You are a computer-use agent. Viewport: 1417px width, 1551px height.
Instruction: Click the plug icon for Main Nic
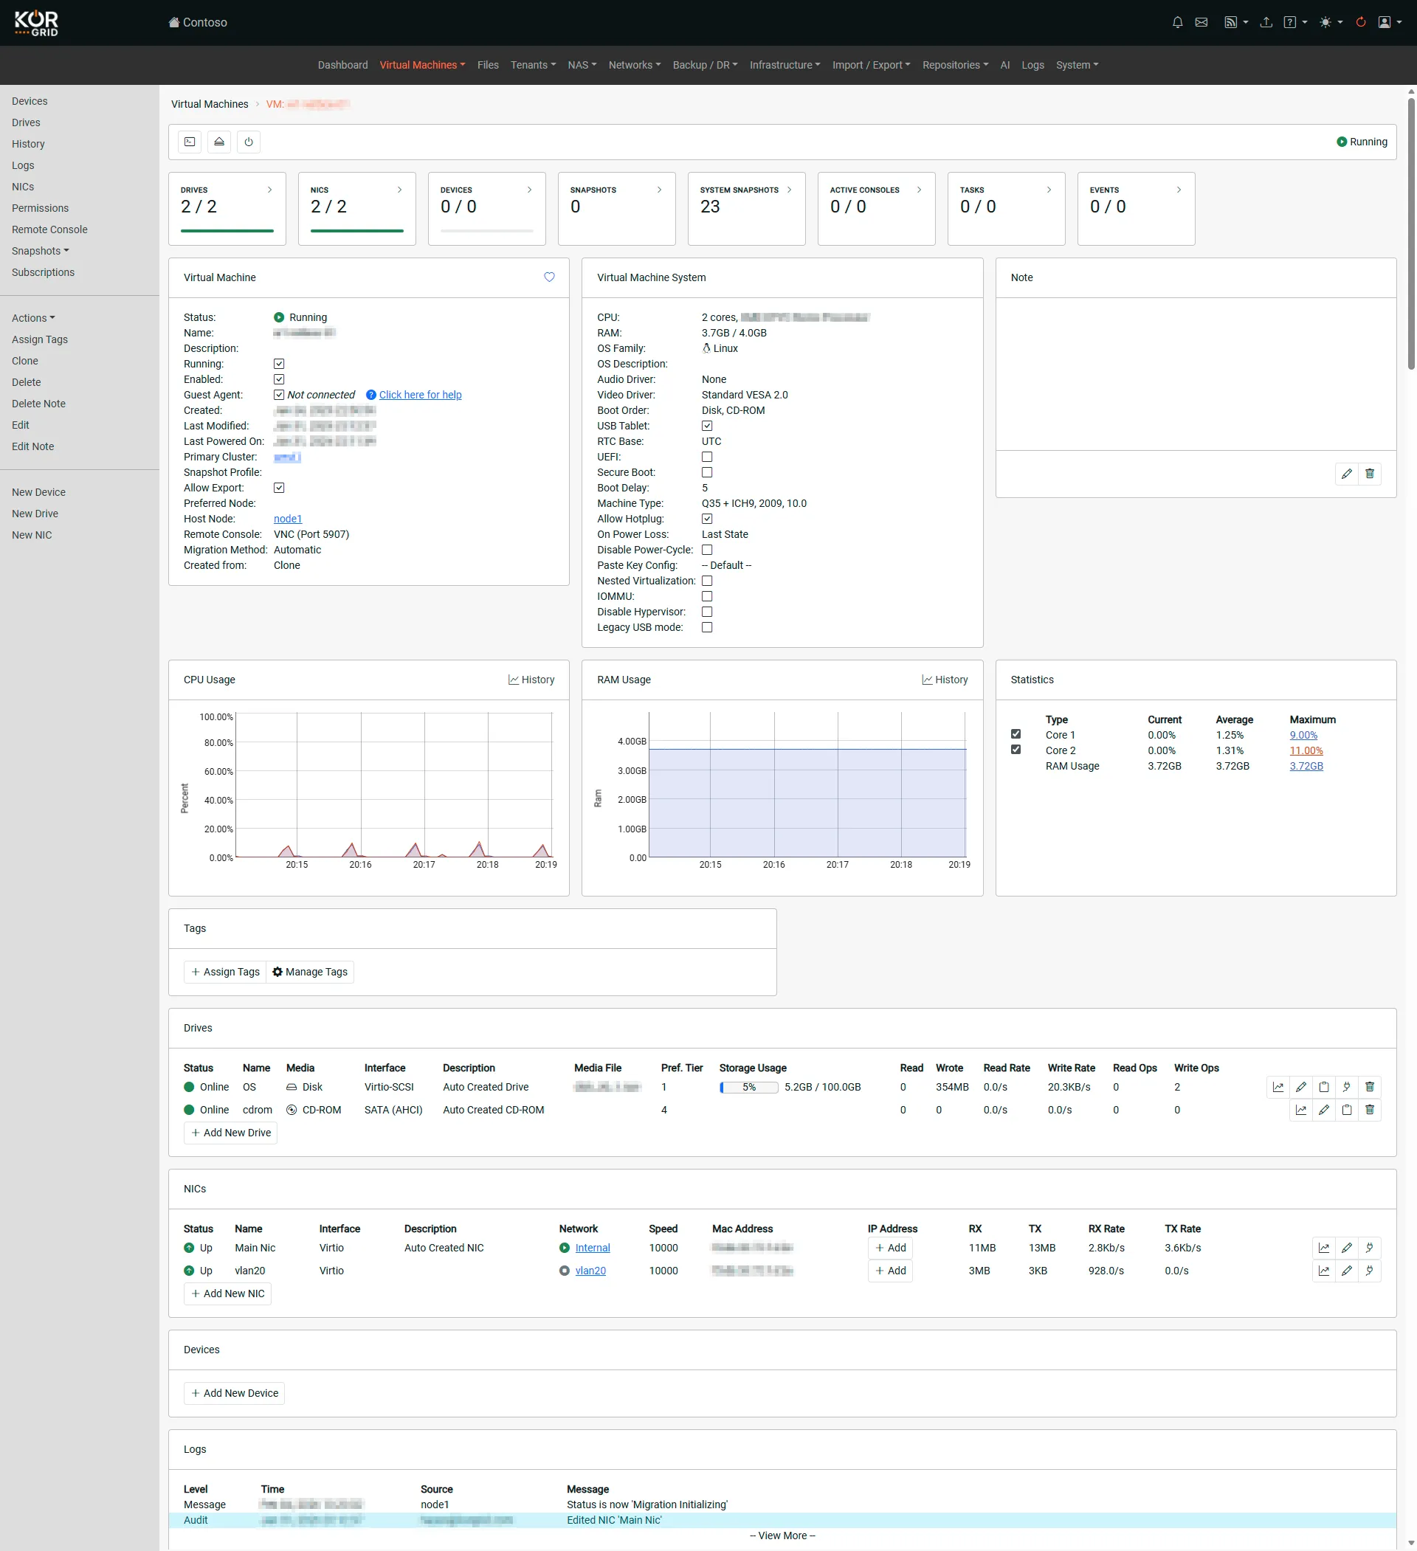pos(1369,1248)
